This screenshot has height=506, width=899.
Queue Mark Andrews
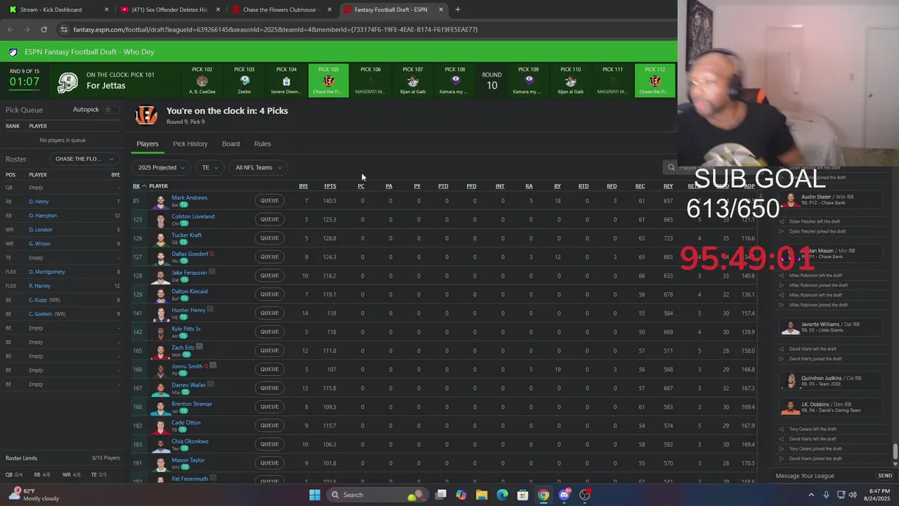pos(270,201)
